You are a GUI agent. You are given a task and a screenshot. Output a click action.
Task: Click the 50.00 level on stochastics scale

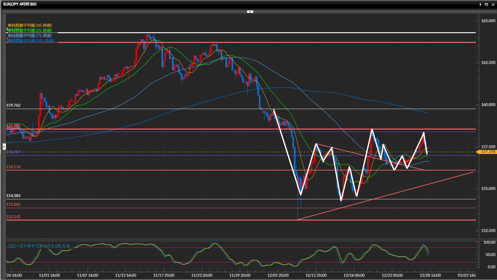[x=490, y=255]
